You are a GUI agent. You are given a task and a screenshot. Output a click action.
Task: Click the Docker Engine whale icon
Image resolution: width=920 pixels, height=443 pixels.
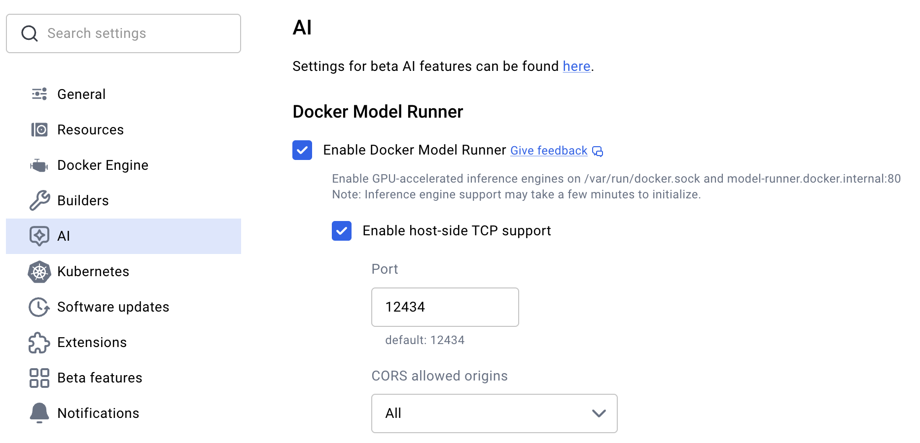point(39,165)
